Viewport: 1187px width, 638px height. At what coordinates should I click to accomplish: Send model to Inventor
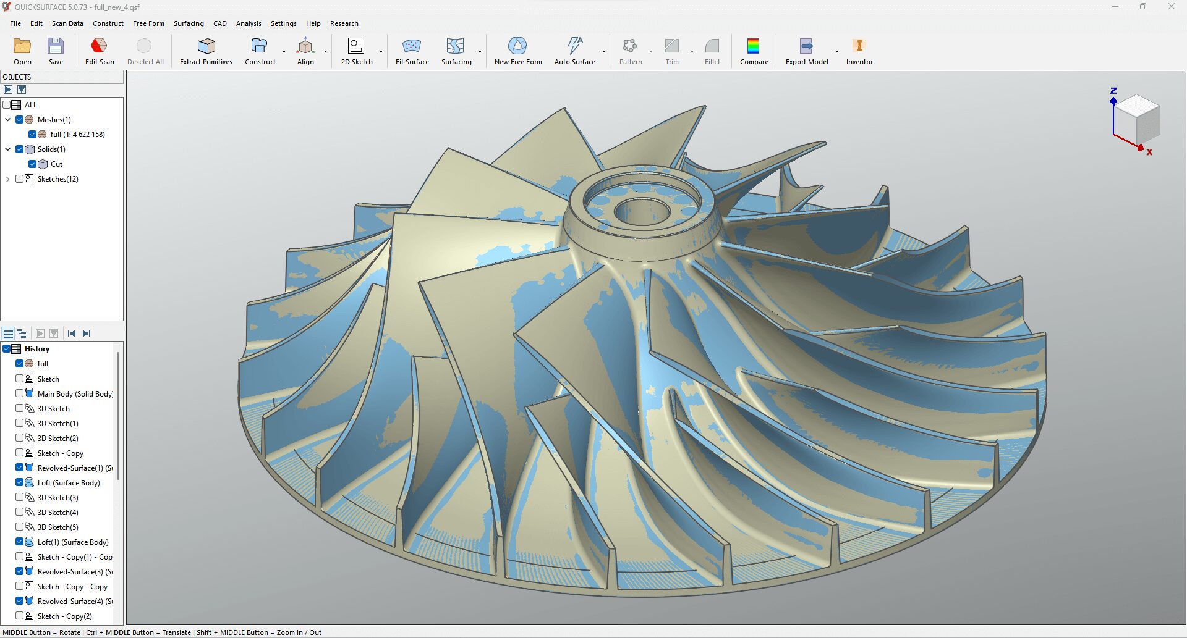pyautogui.click(x=859, y=51)
